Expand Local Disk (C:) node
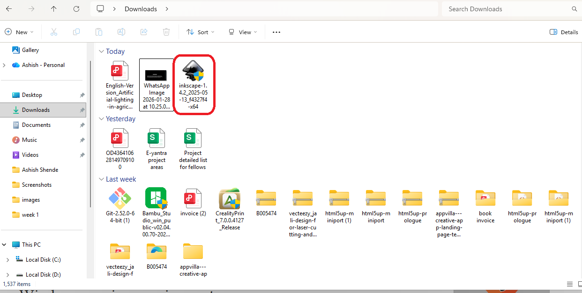 pyautogui.click(x=7, y=260)
